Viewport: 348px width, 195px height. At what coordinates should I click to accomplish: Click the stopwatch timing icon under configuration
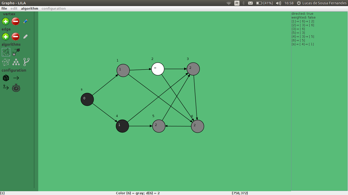(16, 88)
